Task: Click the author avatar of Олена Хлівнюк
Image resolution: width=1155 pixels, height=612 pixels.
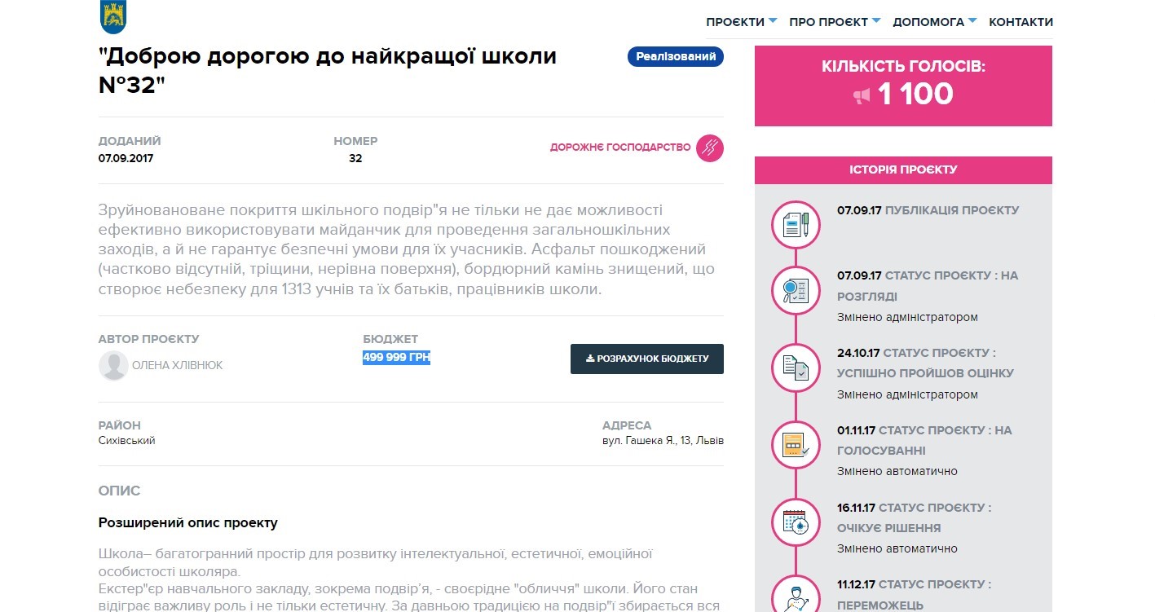Action: click(x=113, y=365)
